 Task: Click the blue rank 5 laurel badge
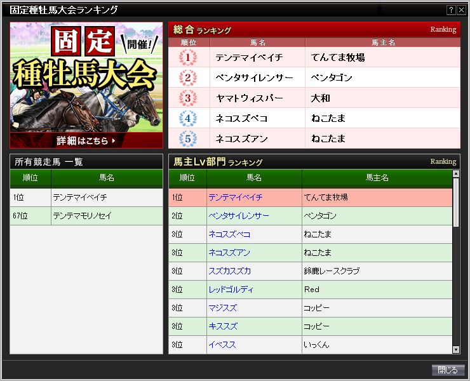click(188, 139)
